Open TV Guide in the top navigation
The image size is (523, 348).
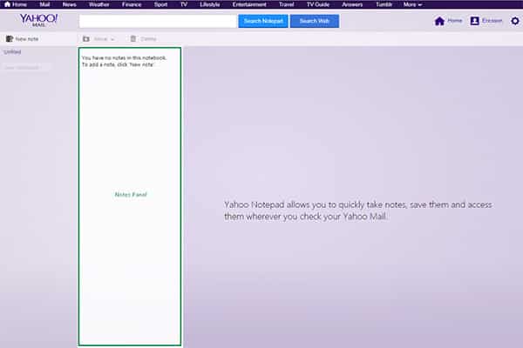pyautogui.click(x=318, y=4)
